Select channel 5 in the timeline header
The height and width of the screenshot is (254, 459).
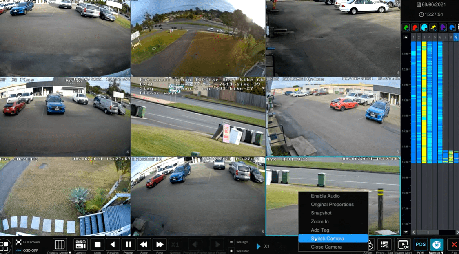435,37
